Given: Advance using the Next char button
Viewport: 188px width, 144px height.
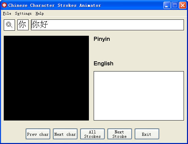Looking at the screenshot, I should pos(65,134).
